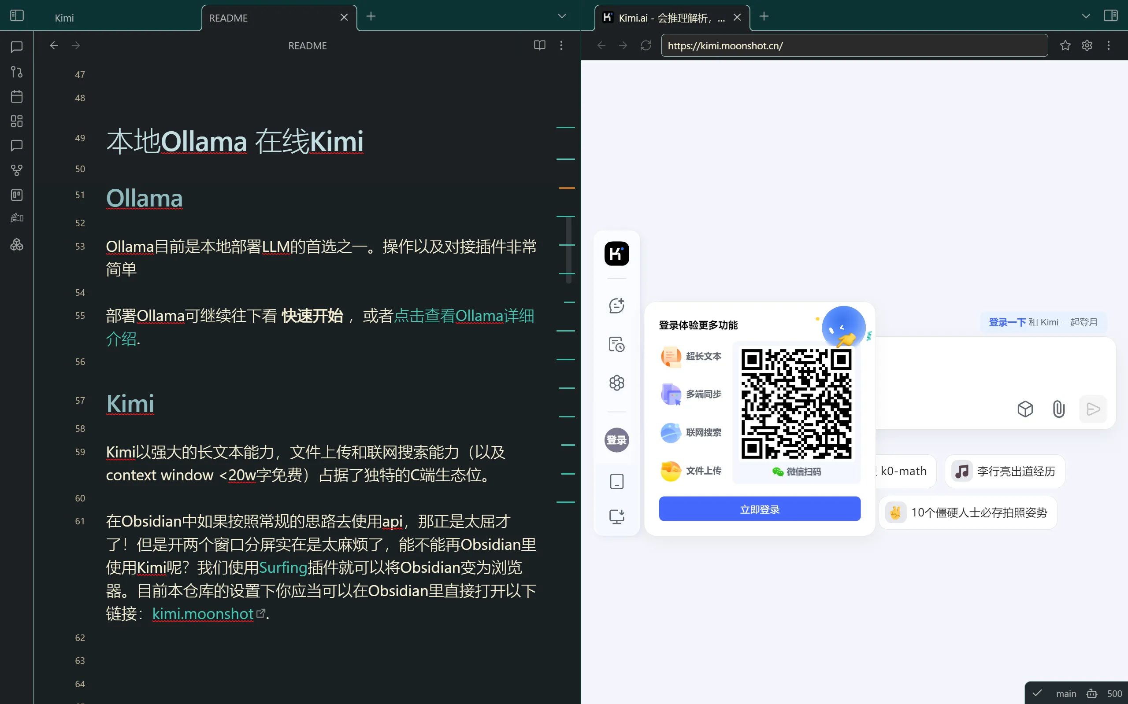This screenshot has height=704, width=1128.
Task: Go forward in the web browser pane
Action: click(x=623, y=45)
